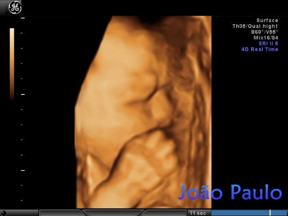
Task: Click the trackball indicator icon at bottom-left
Action: (4, 213)
